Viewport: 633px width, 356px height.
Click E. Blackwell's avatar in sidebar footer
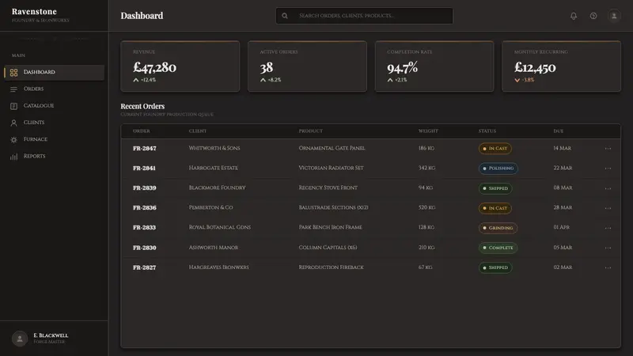pos(19,339)
